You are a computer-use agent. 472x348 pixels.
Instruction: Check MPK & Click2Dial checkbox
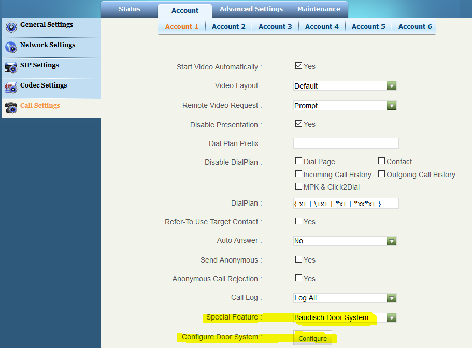click(298, 186)
